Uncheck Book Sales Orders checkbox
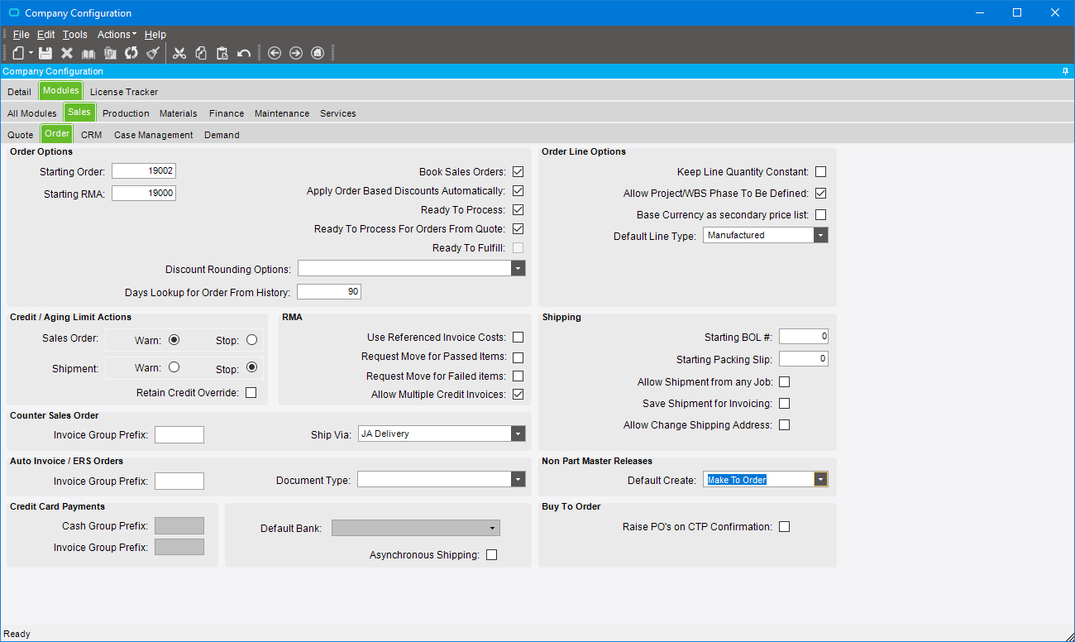 point(518,172)
